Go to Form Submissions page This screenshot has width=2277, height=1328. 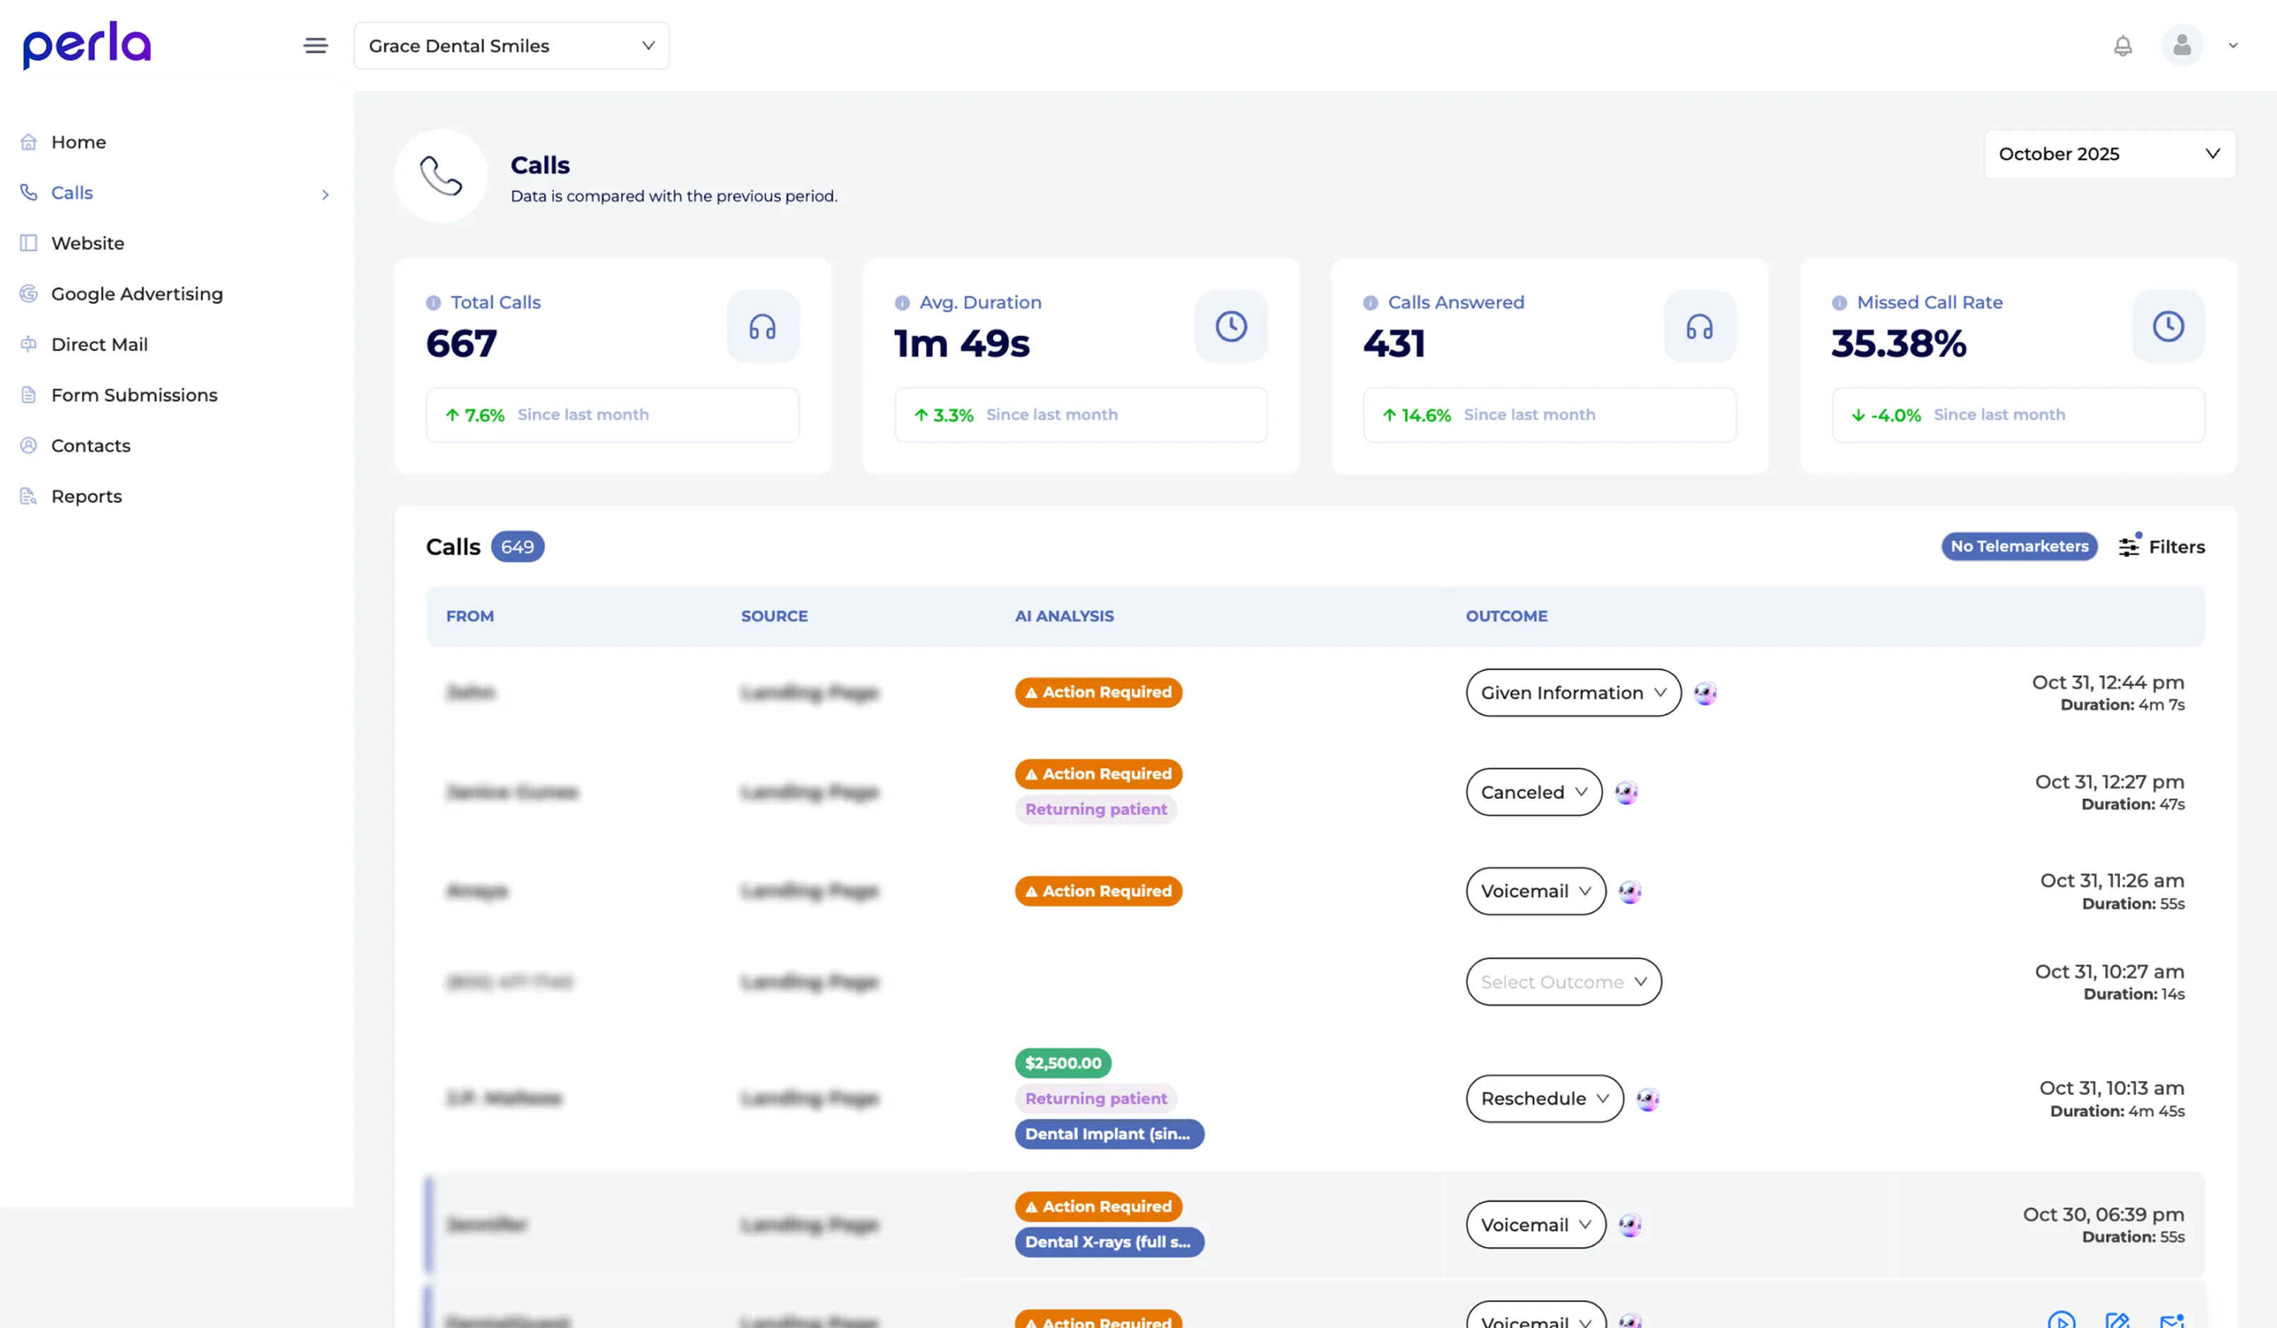point(134,395)
